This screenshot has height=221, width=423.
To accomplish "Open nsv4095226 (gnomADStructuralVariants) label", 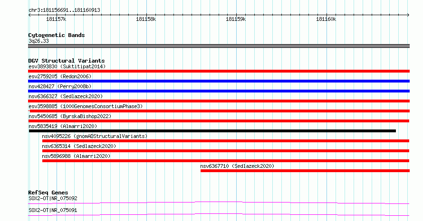I will tap(95, 136).
